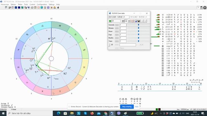Screen dimensions: 207x116
Task: Decrease Seconds with its left arrow
Action: point(116,25)
